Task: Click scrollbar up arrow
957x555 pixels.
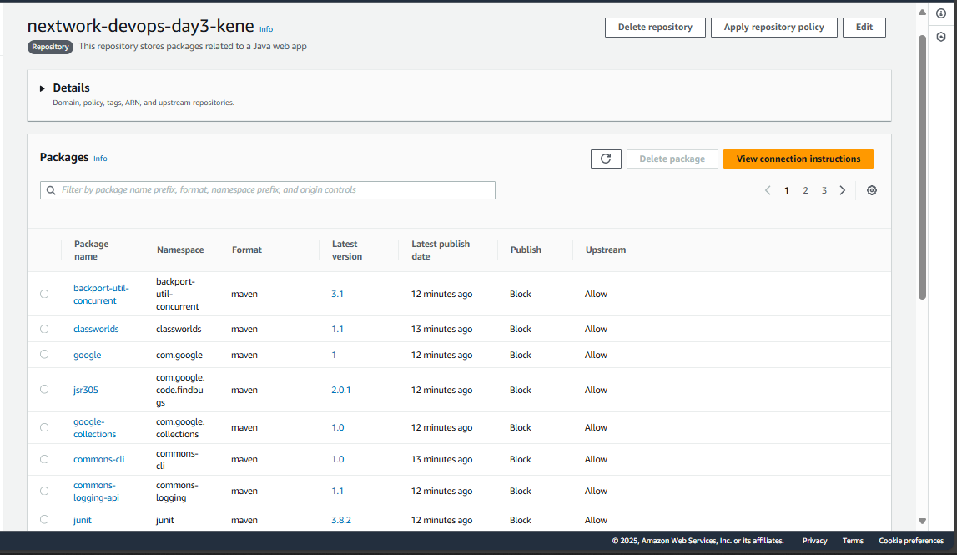Action: click(x=922, y=13)
